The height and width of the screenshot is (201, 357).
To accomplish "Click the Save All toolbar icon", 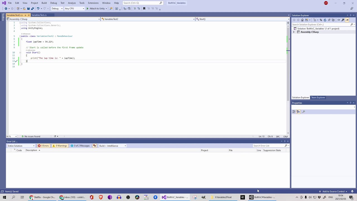I will coord(32,8).
